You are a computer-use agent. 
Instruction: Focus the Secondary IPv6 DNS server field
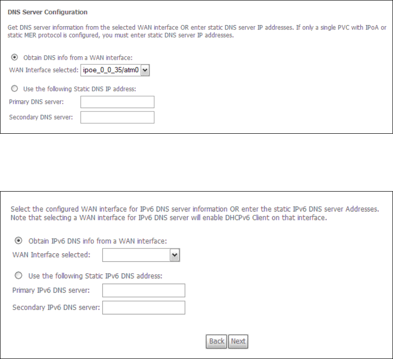[x=143, y=307]
